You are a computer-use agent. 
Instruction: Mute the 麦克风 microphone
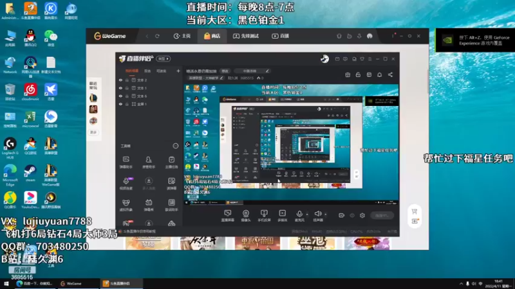[299, 216]
